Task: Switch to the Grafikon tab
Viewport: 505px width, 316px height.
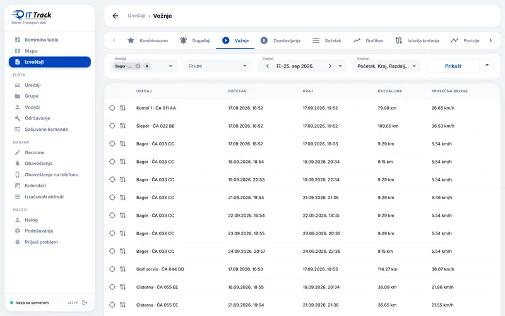Action: [368, 40]
